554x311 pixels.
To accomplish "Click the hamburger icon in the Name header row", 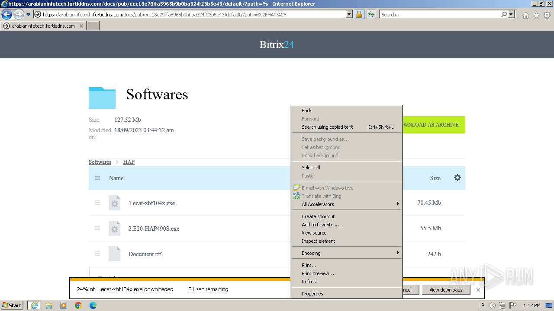I will pyautogui.click(x=97, y=178).
